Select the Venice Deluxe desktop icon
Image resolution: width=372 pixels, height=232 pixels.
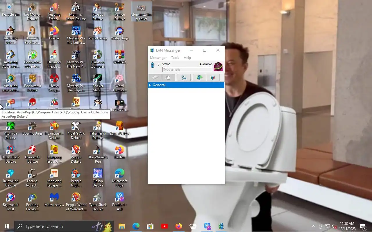pyautogui.click(x=119, y=12)
